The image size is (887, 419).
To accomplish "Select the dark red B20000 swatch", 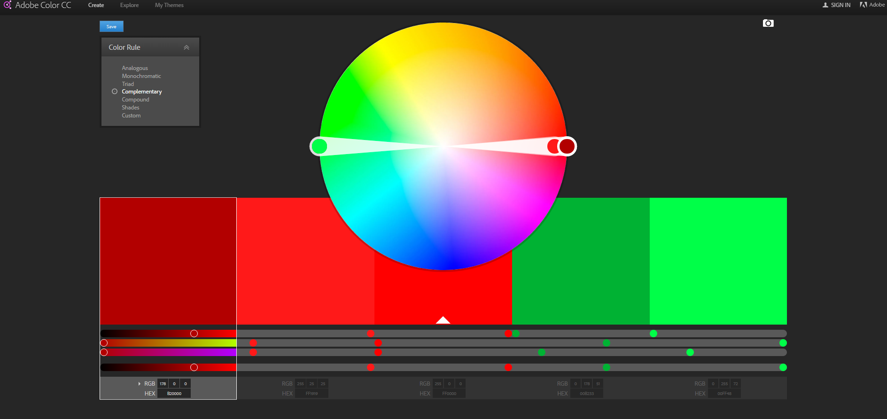I will tap(168, 261).
